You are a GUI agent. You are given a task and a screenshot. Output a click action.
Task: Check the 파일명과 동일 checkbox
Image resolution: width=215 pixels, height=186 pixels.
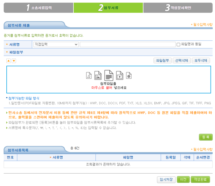tap(178, 44)
